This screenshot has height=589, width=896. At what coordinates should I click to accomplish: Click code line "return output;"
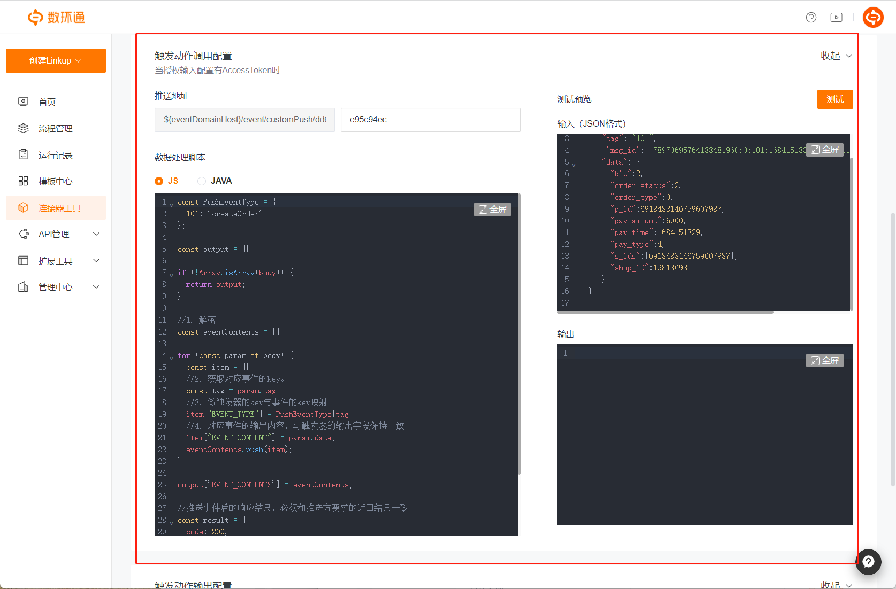pos(216,285)
